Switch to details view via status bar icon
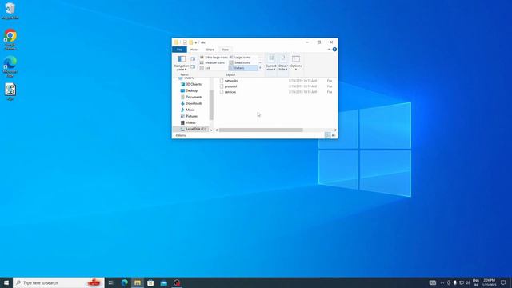This screenshot has width=512, height=288. [x=327, y=135]
